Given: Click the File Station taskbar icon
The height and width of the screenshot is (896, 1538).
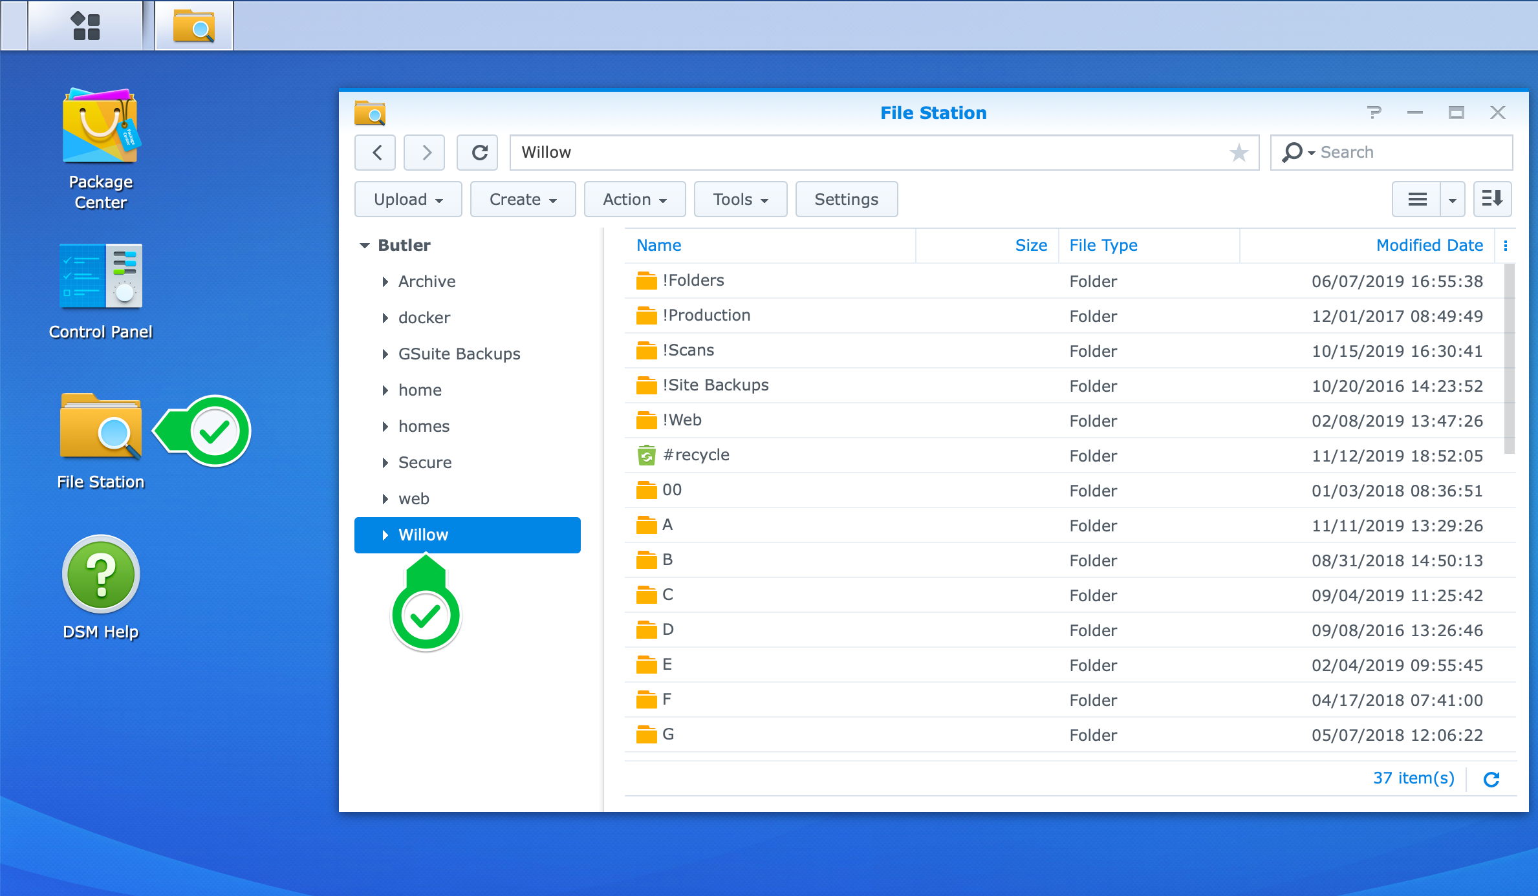Looking at the screenshot, I should [x=193, y=26].
